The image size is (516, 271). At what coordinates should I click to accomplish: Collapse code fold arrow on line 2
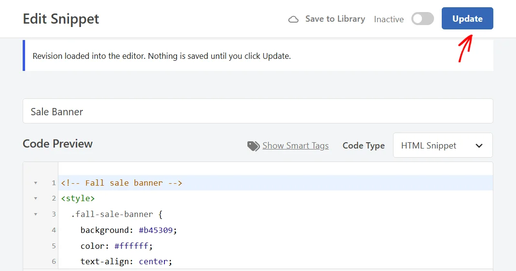click(36, 198)
